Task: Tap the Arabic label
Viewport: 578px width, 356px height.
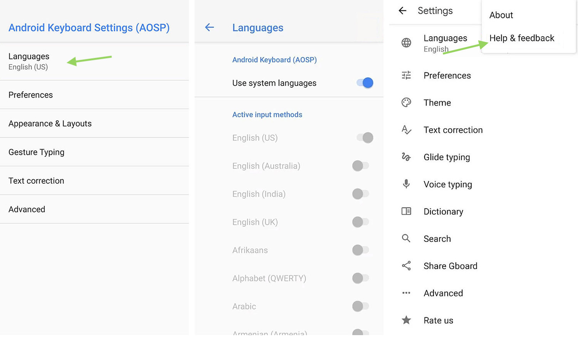Action: coord(244,306)
